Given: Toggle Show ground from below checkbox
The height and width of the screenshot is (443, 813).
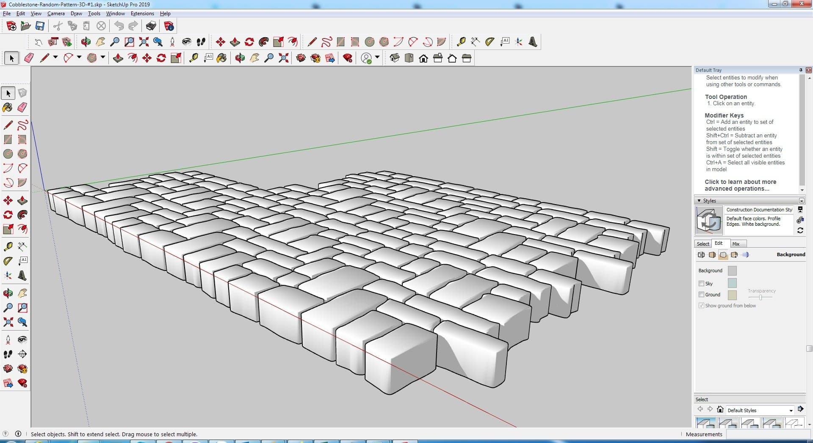Looking at the screenshot, I should [x=701, y=306].
